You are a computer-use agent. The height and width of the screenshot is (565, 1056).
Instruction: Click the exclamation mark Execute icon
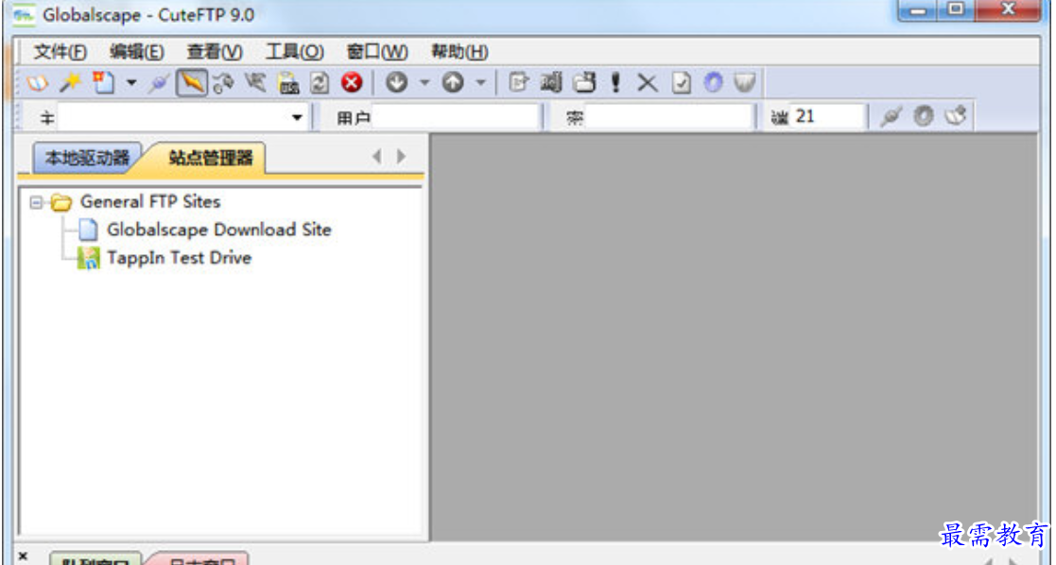(615, 83)
